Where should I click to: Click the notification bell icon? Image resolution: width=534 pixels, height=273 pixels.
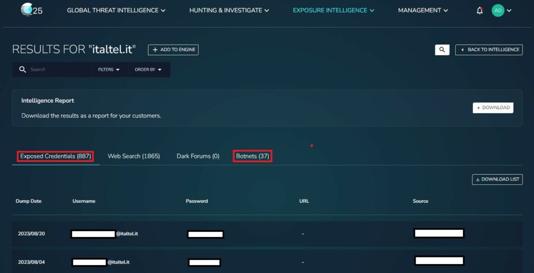479,10
